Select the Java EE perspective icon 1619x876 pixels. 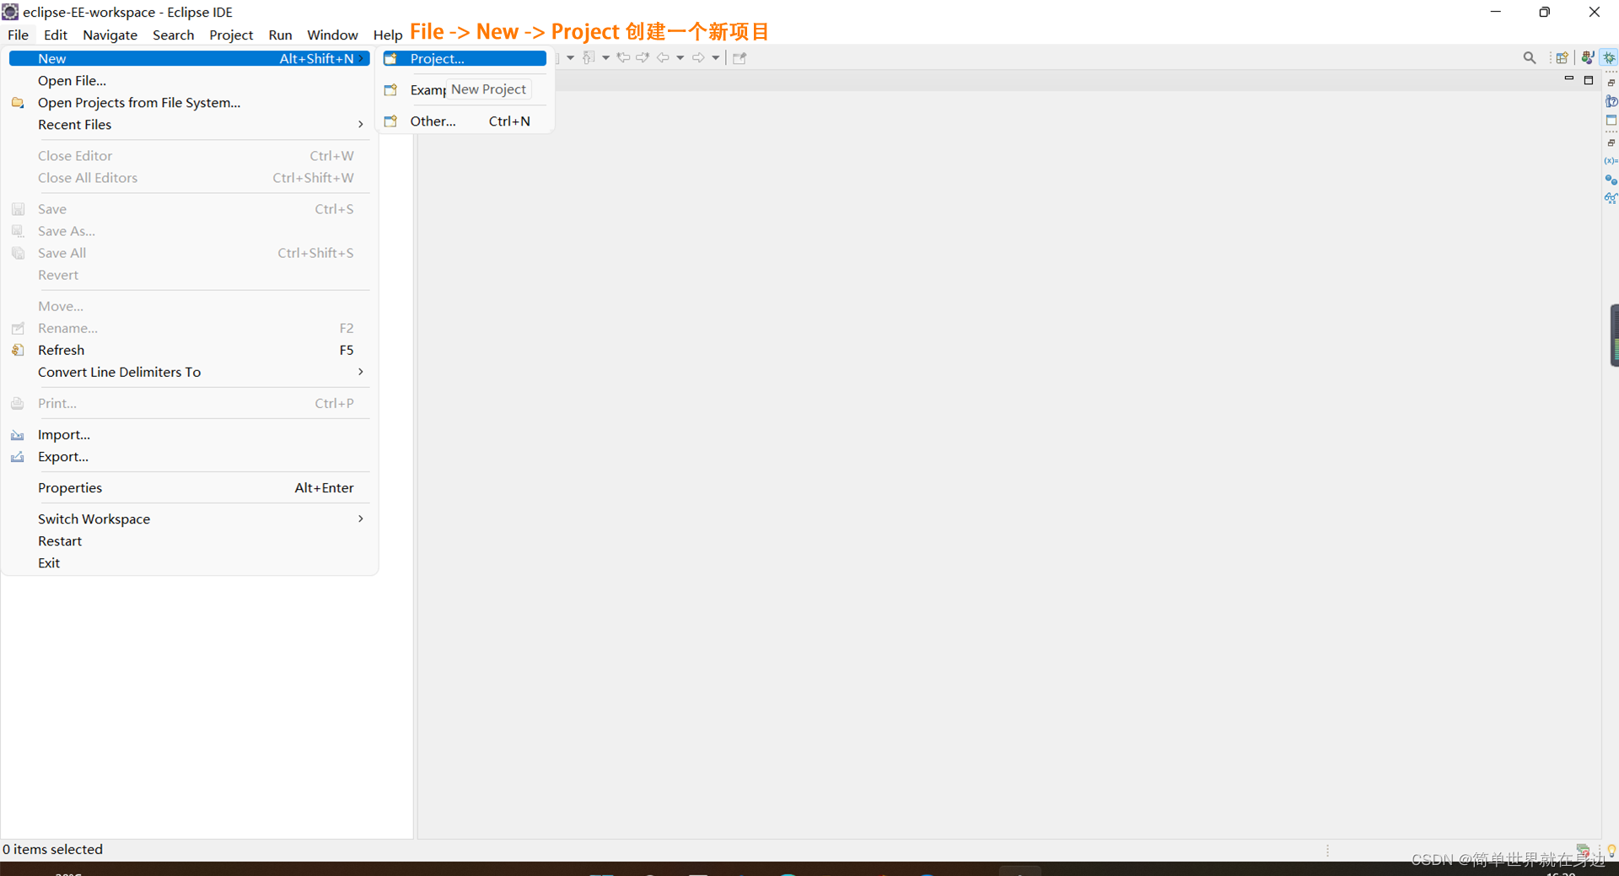click(1588, 57)
